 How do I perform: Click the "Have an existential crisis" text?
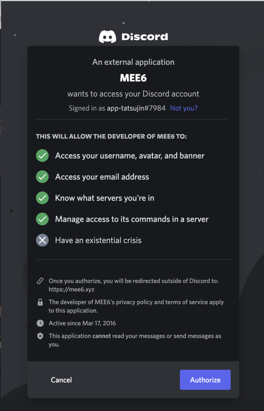pos(98,240)
